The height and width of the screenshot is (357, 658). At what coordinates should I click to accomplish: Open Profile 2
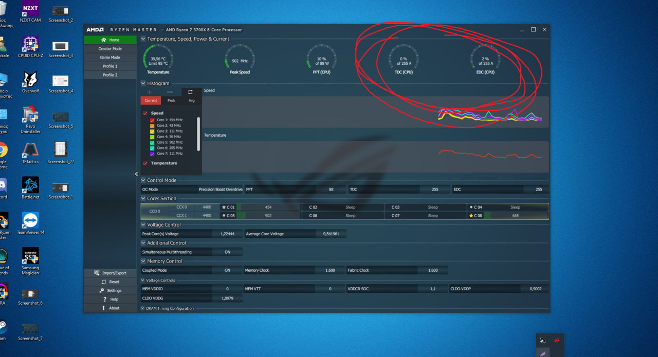110,75
